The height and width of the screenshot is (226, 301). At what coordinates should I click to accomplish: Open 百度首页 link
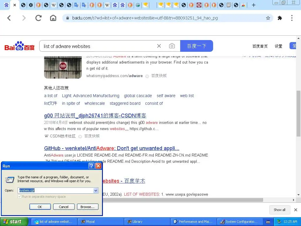(x=260, y=46)
